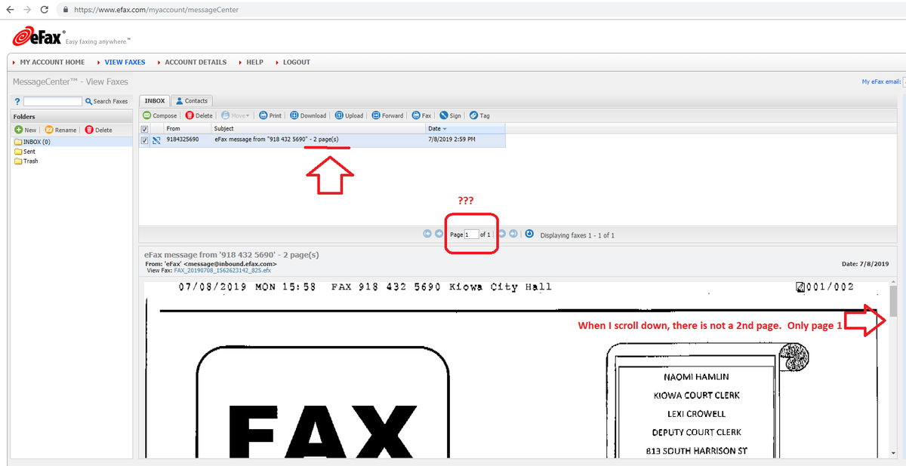The image size is (906, 466).
Task: Print the selected fax
Action: (x=270, y=115)
